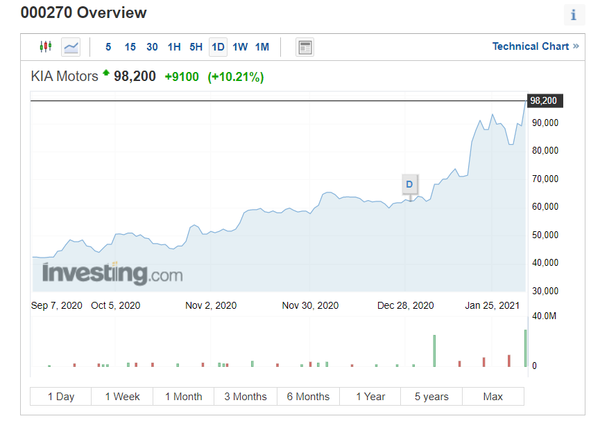
Task: Select the 1D interval
Action: coord(218,47)
